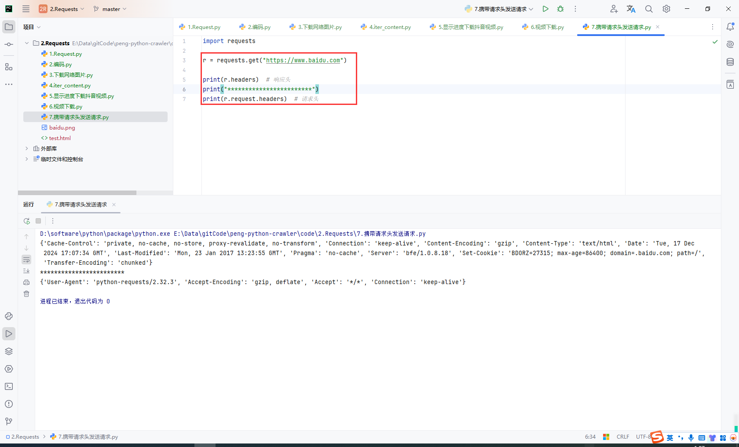Screen dimensions: 739x447
Task: Open Code With Me add-user icon
Action: [x=614, y=9]
